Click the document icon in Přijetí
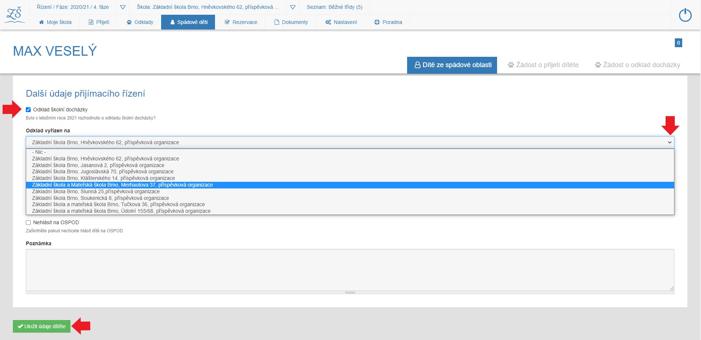701x340 pixels. point(91,22)
